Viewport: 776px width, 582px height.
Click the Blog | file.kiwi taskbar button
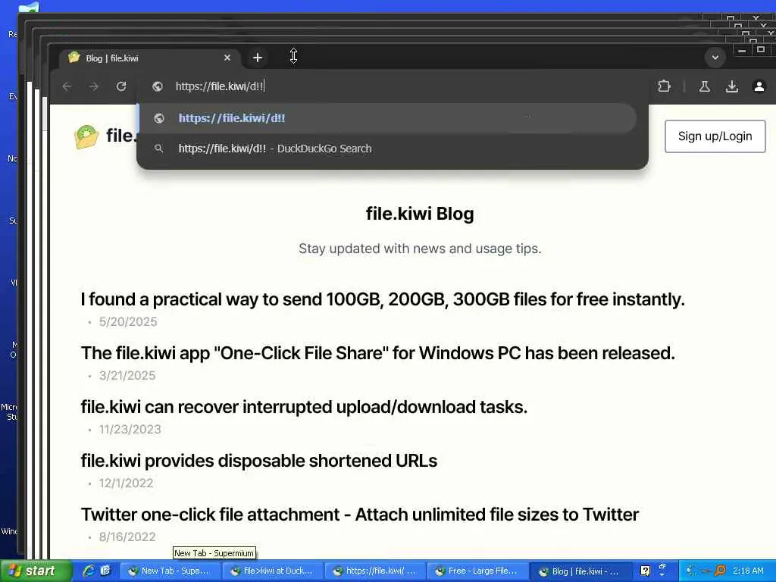(x=581, y=571)
